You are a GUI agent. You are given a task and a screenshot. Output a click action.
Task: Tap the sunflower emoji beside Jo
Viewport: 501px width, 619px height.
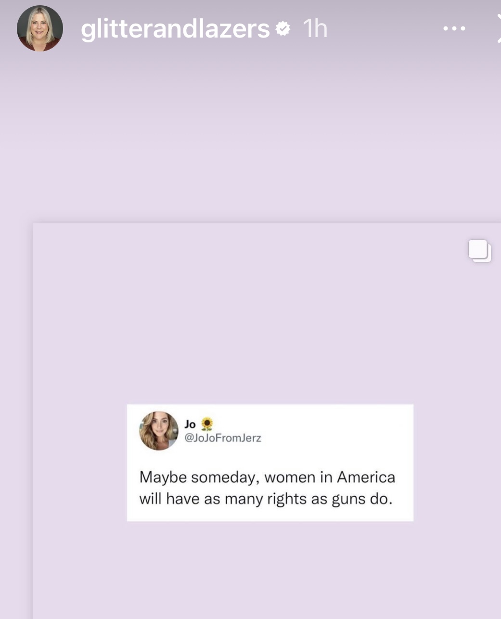point(206,424)
